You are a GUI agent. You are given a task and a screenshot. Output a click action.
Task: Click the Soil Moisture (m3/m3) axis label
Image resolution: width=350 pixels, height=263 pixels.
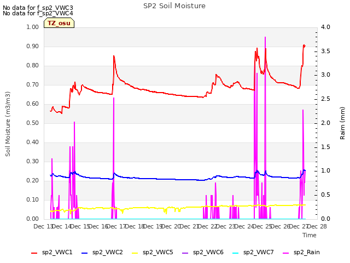[x=8, y=124]
